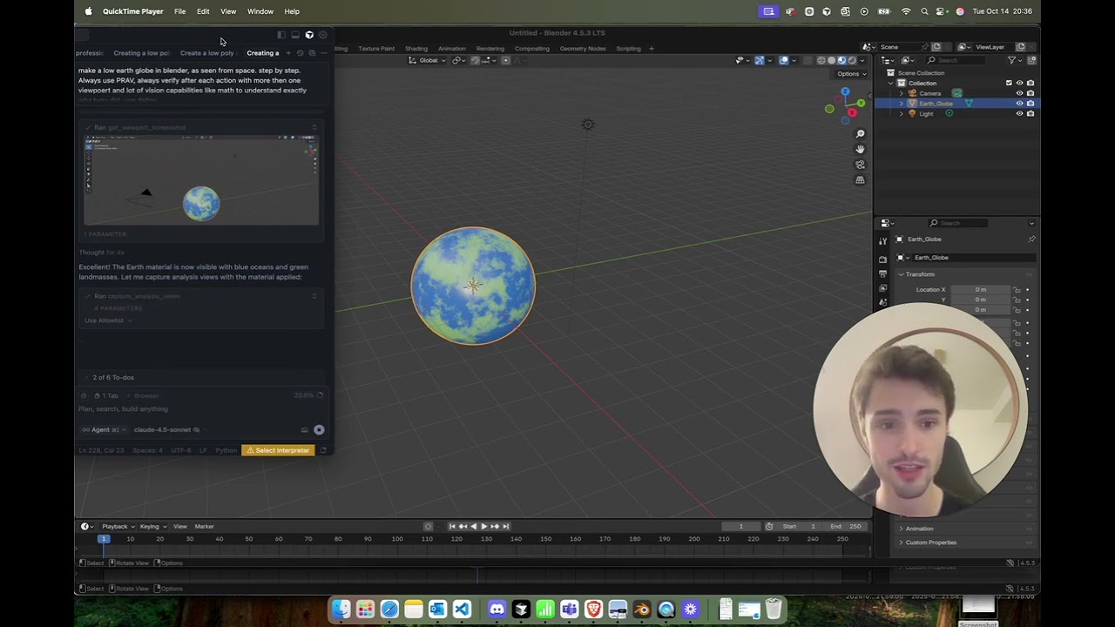
Task: Open Cursor settings gear icon
Action: pos(322,35)
